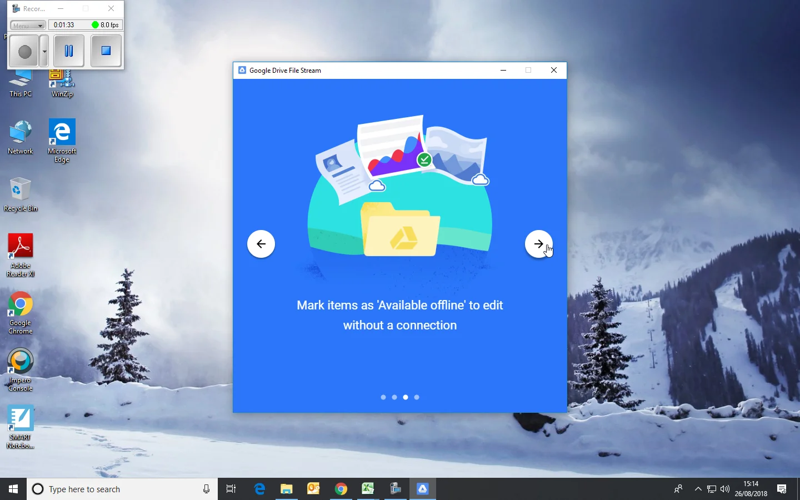Select the Network desktop icon
Image resolution: width=800 pixels, height=500 pixels.
click(x=21, y=137)
